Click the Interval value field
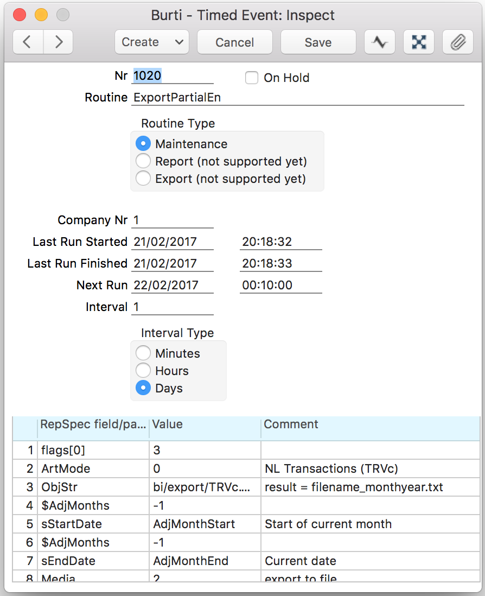The width and height of the screenshot is (485, 596). [x=172, y=307]
